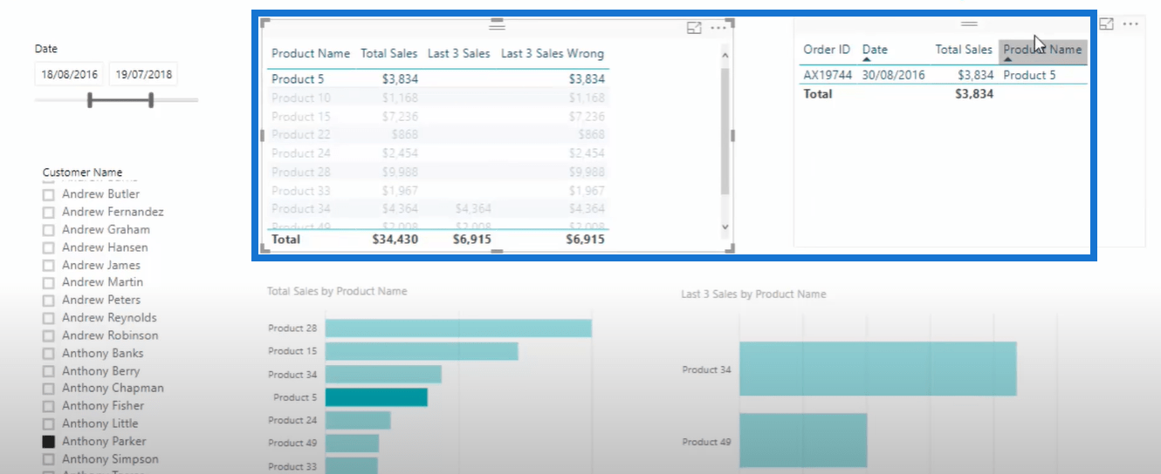Tick the Anthony Banks checkbox
The image size is (1161, 474).
coord(49,354)
